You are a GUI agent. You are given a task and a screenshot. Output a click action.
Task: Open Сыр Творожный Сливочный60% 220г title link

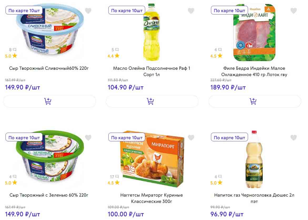(x=49, y=68)
